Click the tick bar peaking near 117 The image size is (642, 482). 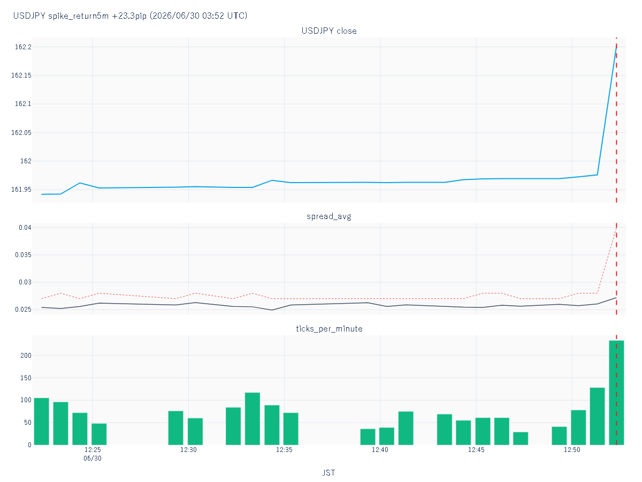[253, 419]
